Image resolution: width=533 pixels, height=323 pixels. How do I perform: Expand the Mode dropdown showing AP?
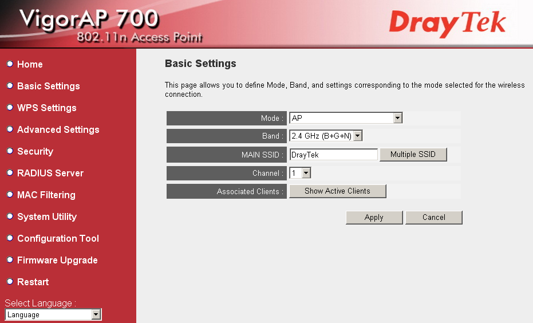[346, 118]
